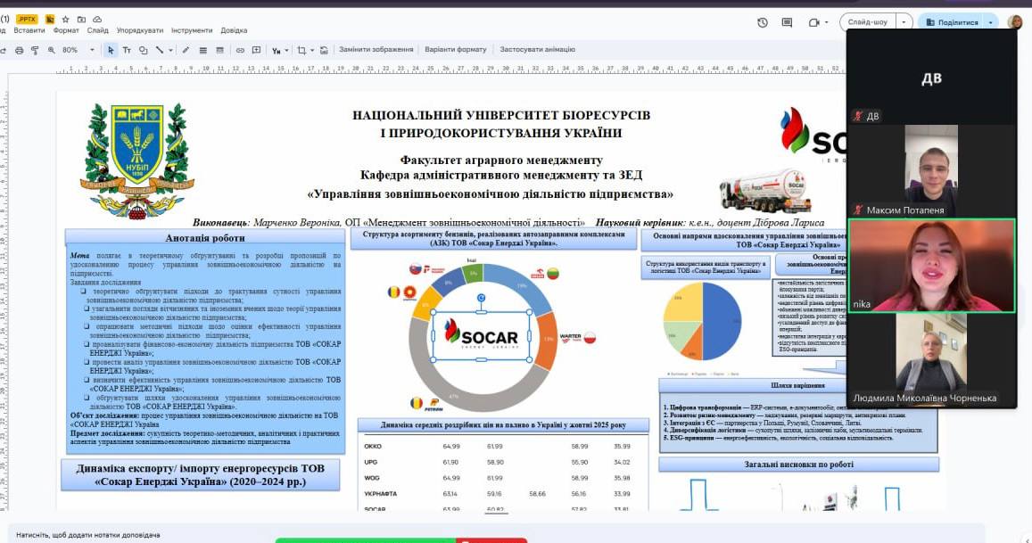Image resolution: width=1032 pixels, height=543 pixels.
Task: Open the Слайд-шоу dropdown arrow
Action: click(904, 22)
